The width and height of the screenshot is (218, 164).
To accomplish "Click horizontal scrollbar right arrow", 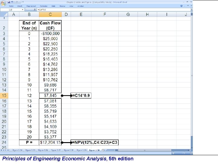I will (x=189, y=150).
